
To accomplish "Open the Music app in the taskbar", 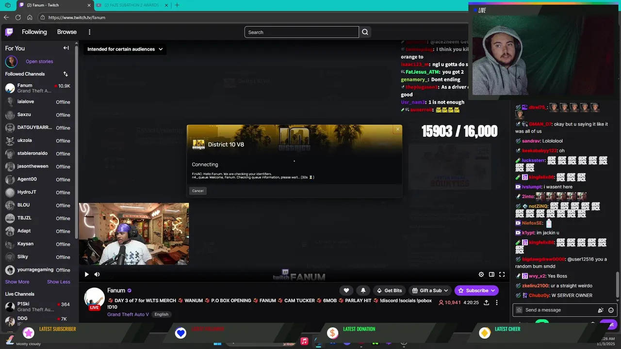I will coord(304,341).
